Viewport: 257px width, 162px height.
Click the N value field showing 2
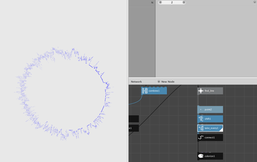click(x=172, y=2)
